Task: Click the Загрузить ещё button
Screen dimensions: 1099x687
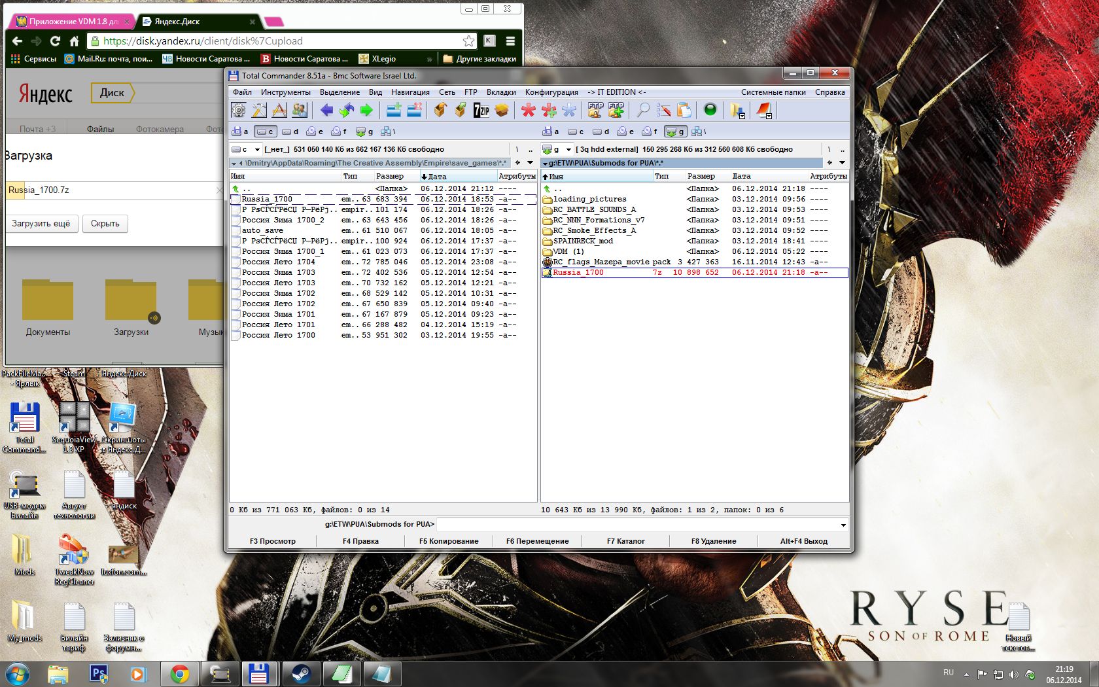Action: (x=41, y=224)
